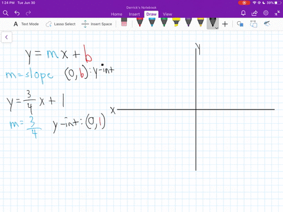The height and width of the screenshot is (212, 283).
Task: Select the purple pen
Action: pyautogui.click(x=188, y=22)
